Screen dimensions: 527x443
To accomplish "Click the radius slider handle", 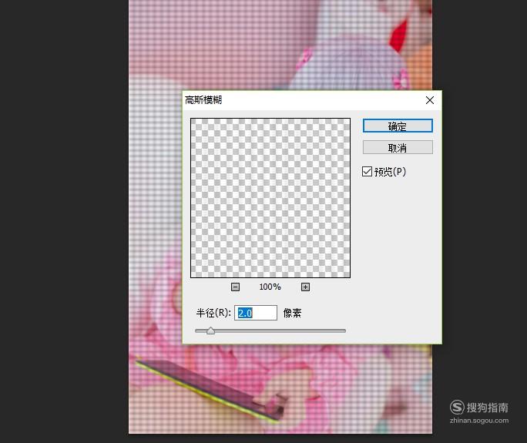I will (211, 331).
